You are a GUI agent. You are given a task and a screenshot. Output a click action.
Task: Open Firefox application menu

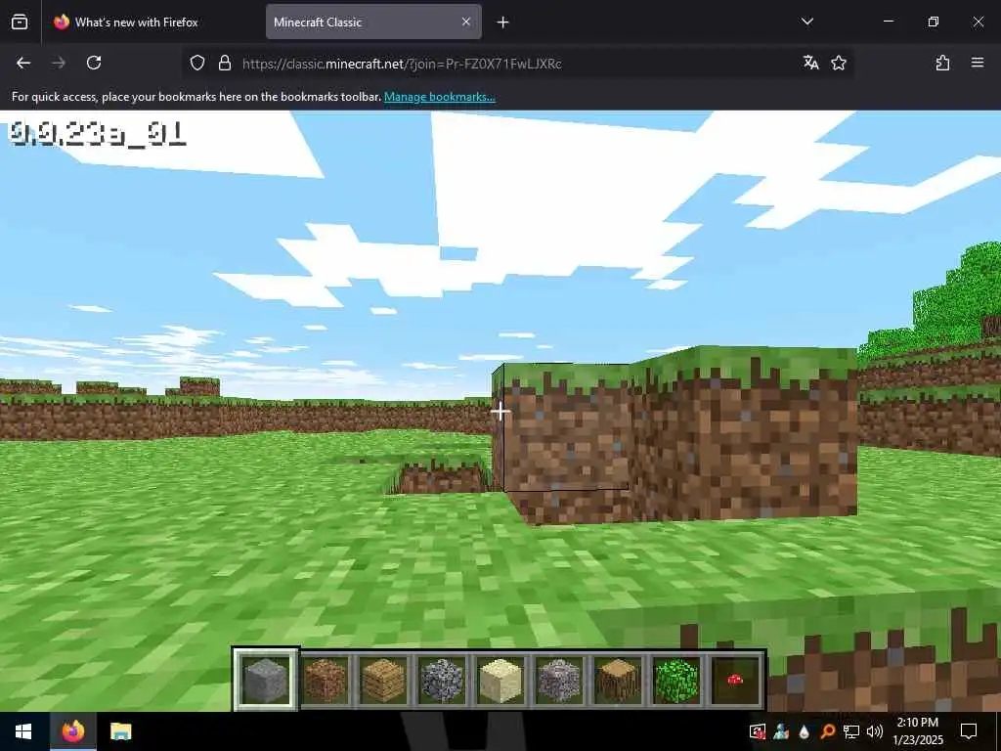pos(978,63)
